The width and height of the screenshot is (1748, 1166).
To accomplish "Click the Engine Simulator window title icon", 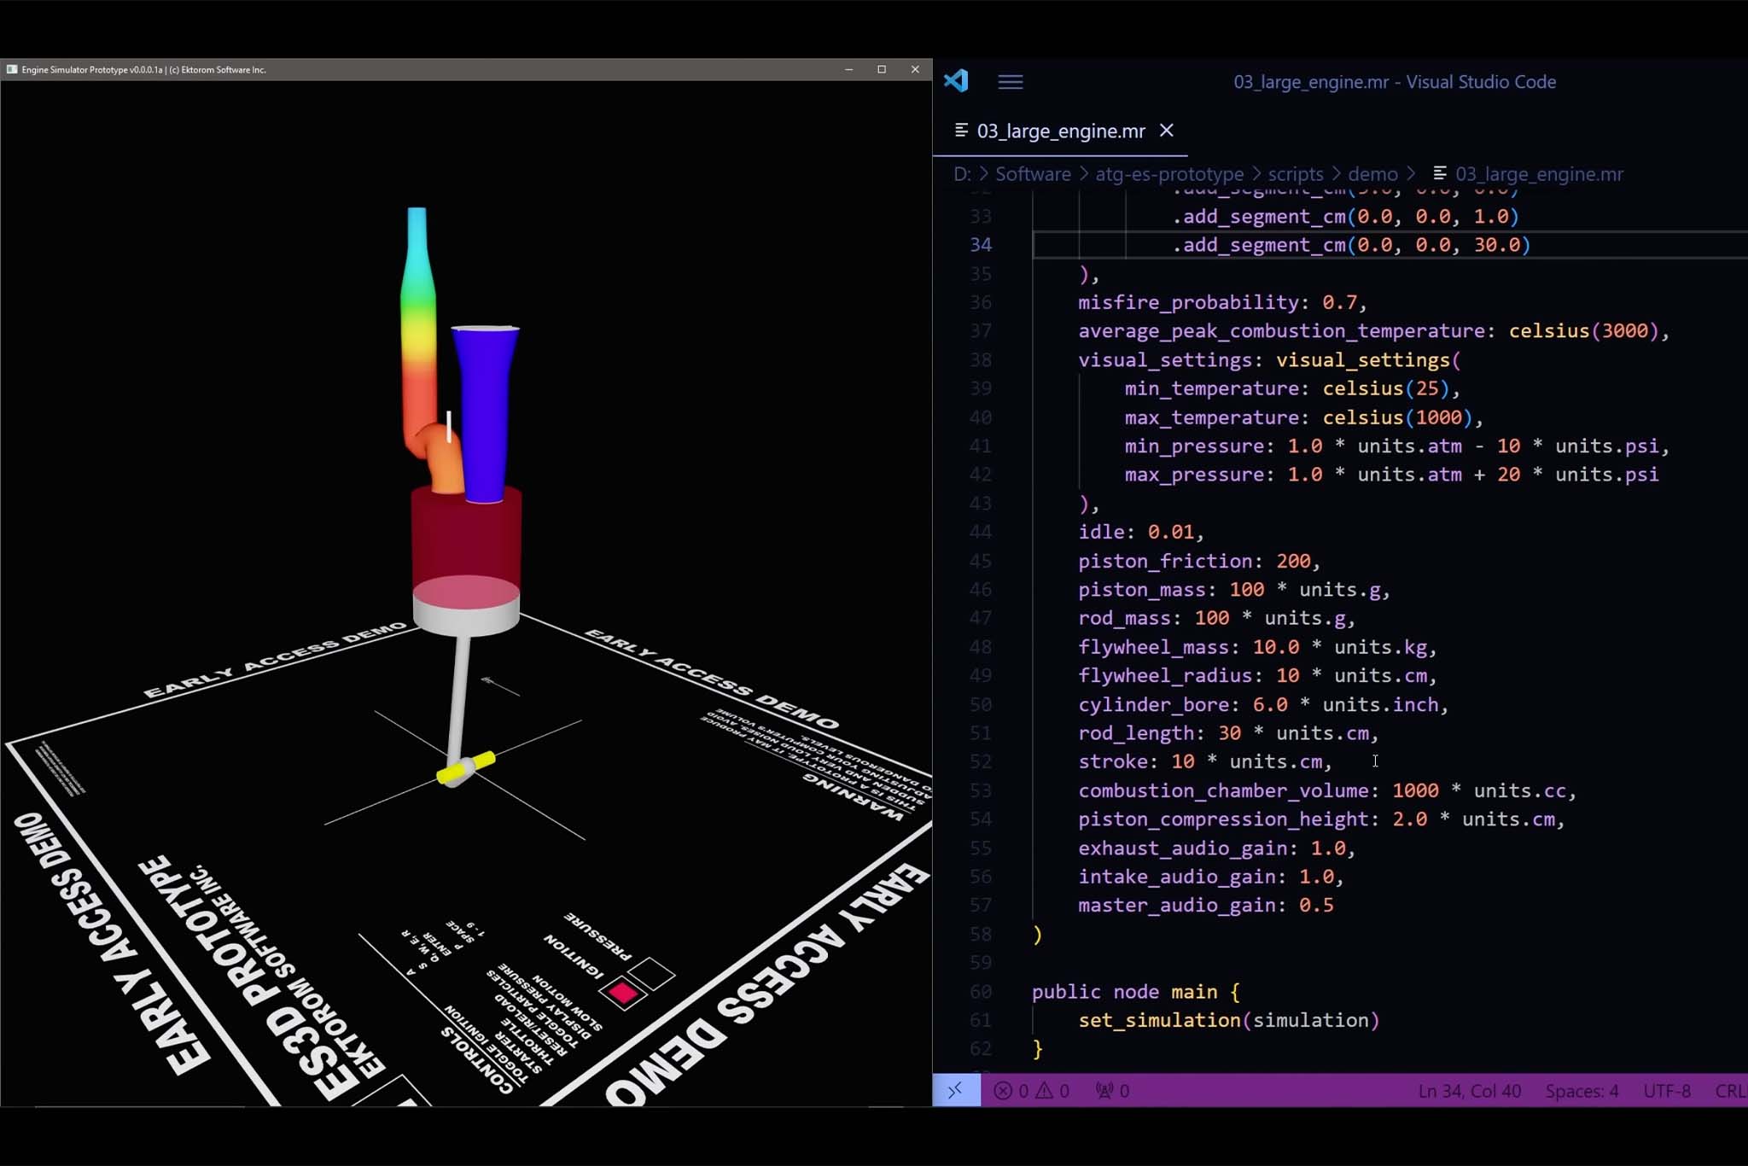I will click(x=12, y=69).
